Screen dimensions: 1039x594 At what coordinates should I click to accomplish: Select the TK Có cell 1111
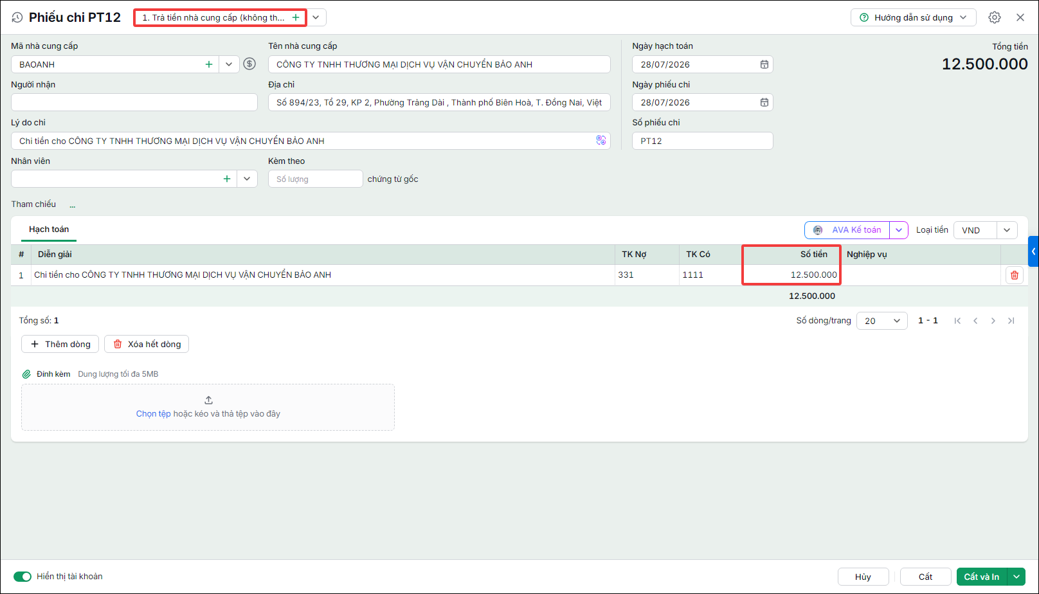click(x=711, y=275)
